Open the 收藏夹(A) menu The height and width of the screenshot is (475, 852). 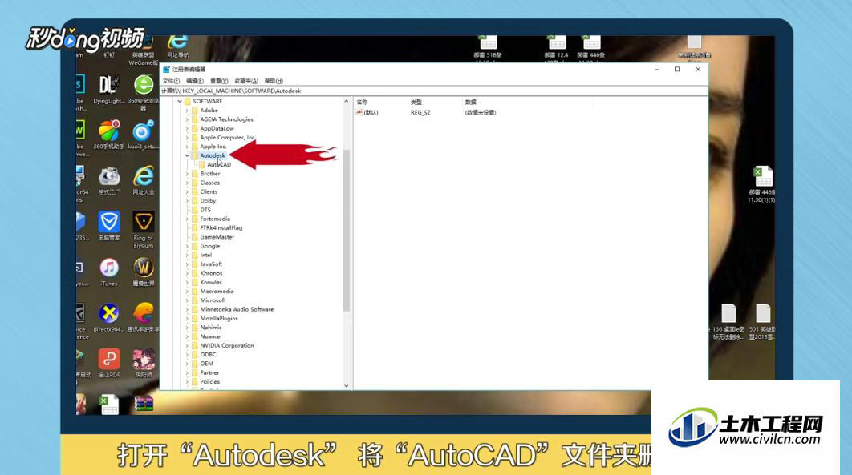pyautogui.click(x=246, y=81)
